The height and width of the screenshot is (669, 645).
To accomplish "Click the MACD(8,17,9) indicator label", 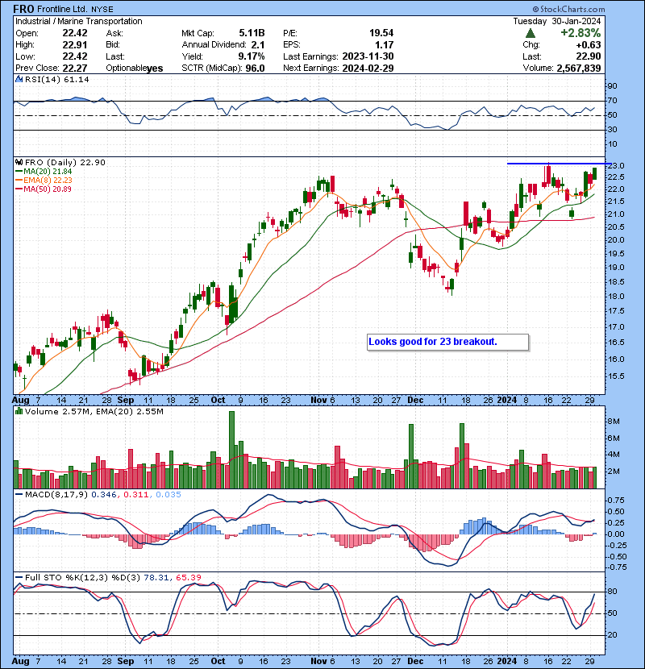I will click(x=56, y=495).
